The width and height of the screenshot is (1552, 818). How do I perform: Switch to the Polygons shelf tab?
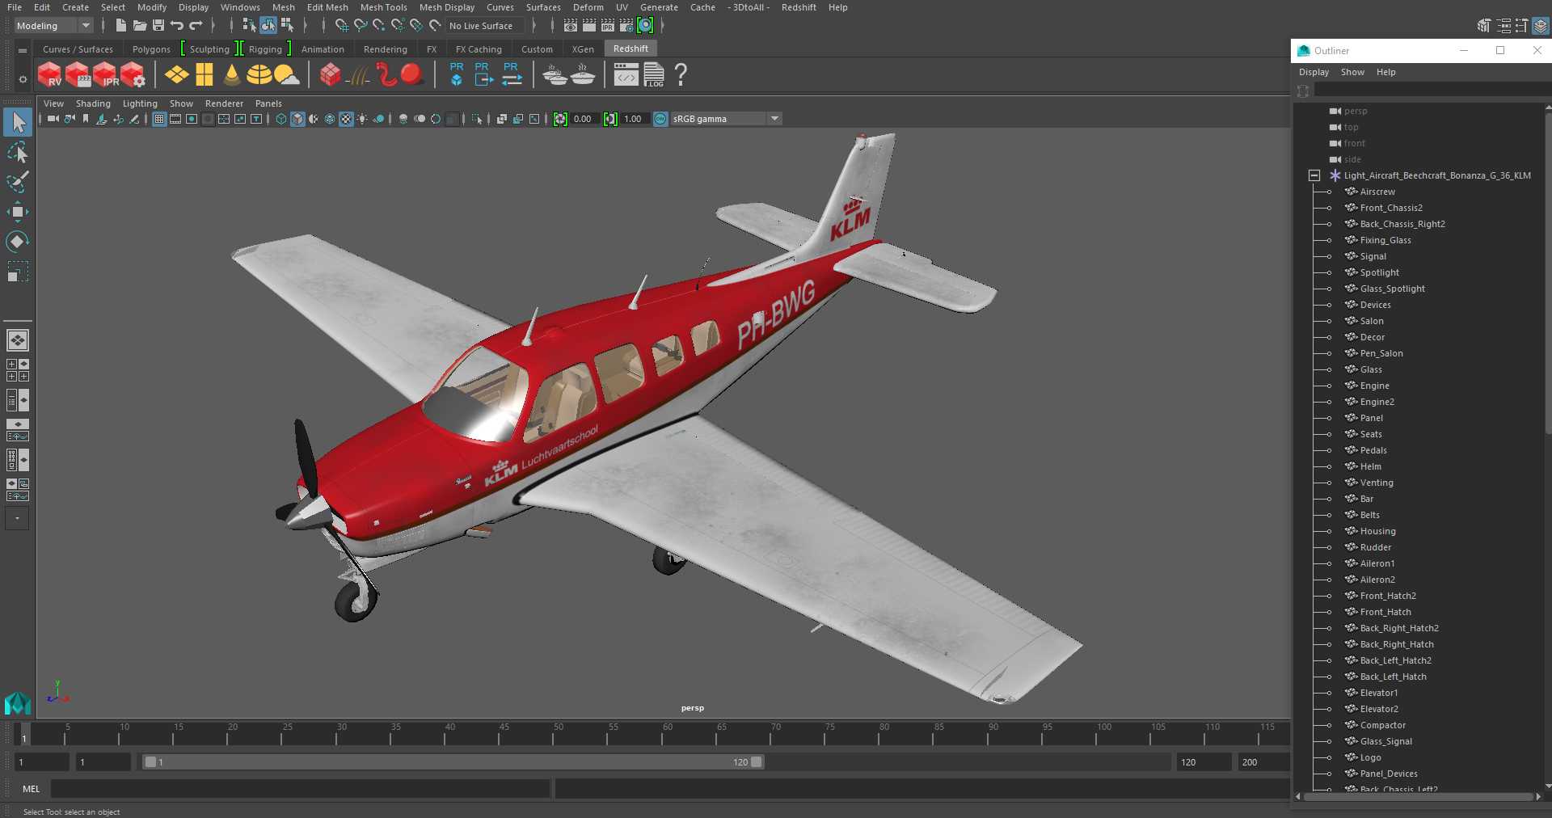[x=151, y=49]
